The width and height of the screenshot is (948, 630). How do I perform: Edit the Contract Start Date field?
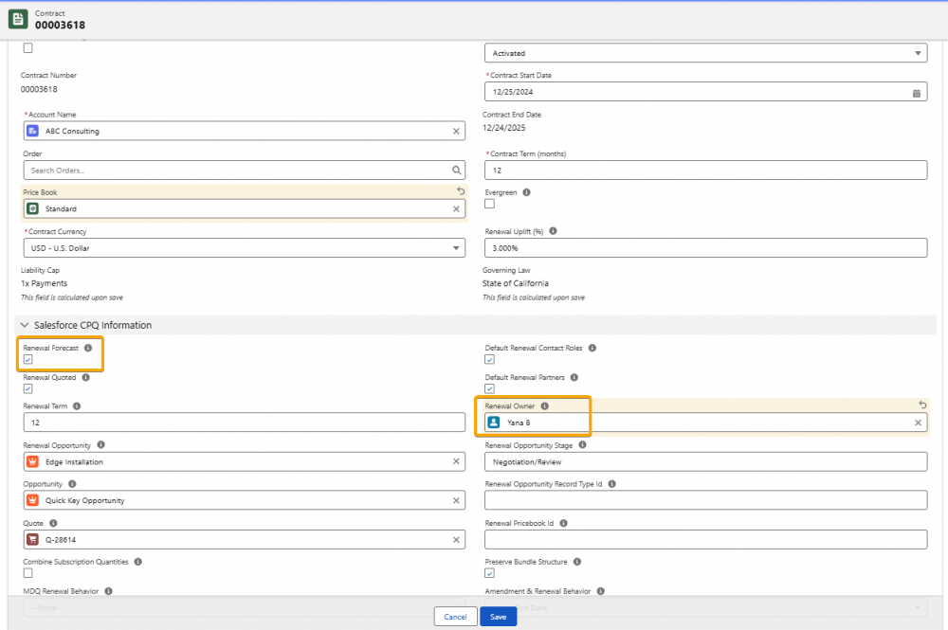click(705, 92)
